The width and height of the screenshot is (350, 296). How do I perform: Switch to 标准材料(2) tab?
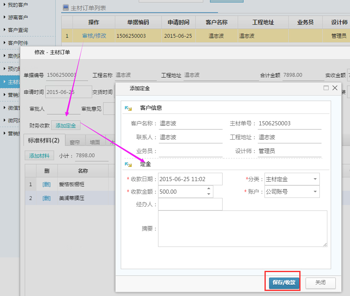coord(44,140)
